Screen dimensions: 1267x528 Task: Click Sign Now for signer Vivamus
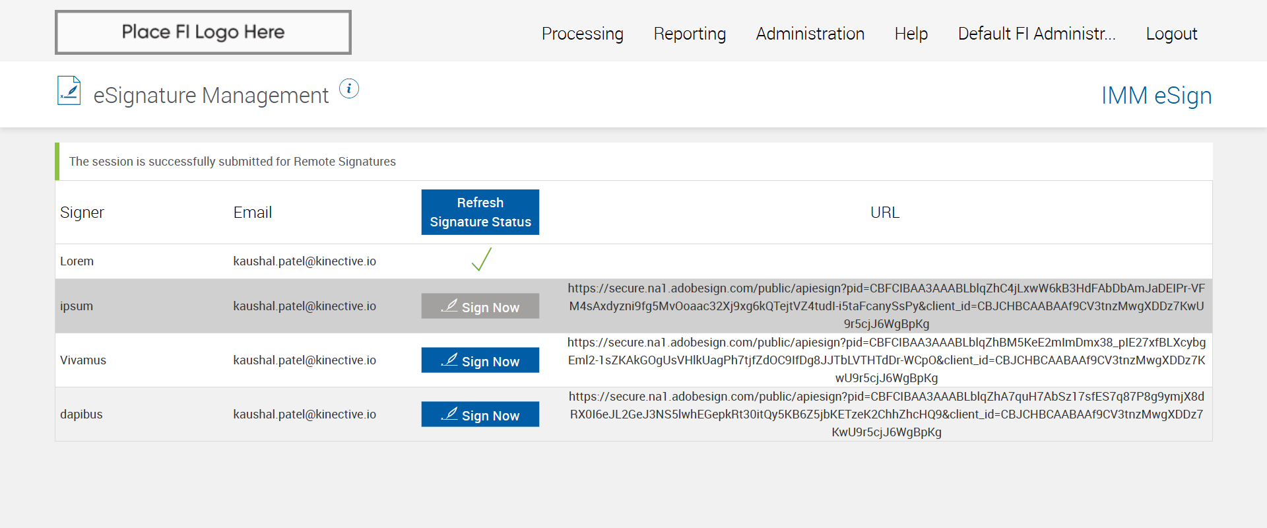pos(480,360)
